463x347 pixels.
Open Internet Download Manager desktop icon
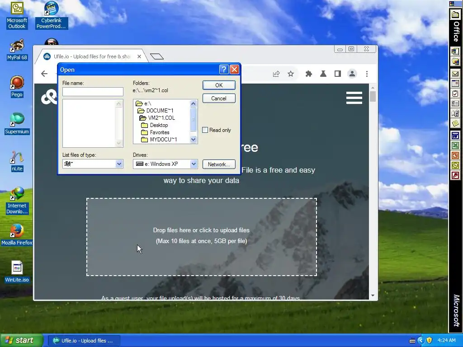(x=17, y=201)
